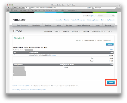Click the address bar URL field
This screenshot has width=127, height=103.
coord(59,7)
